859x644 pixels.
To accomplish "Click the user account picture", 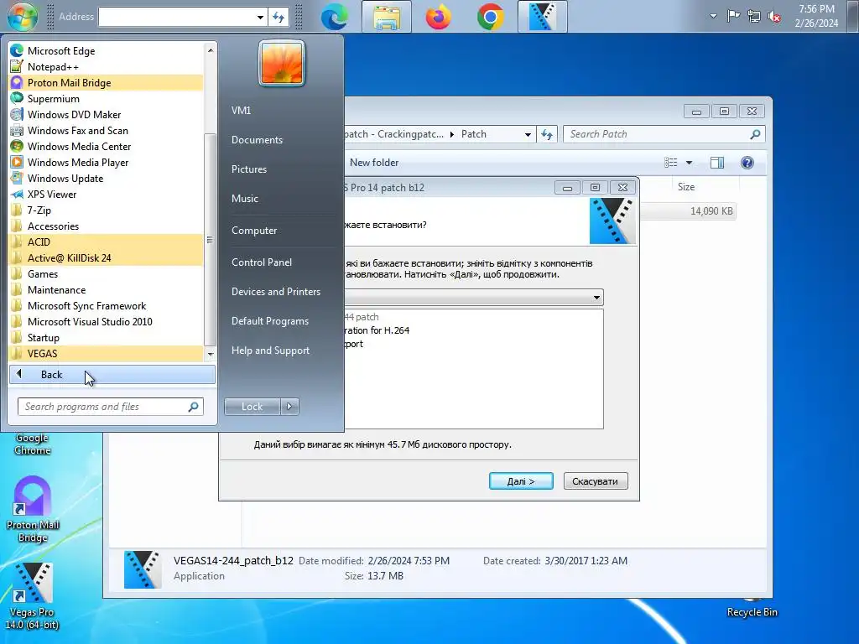I will 282,64.
